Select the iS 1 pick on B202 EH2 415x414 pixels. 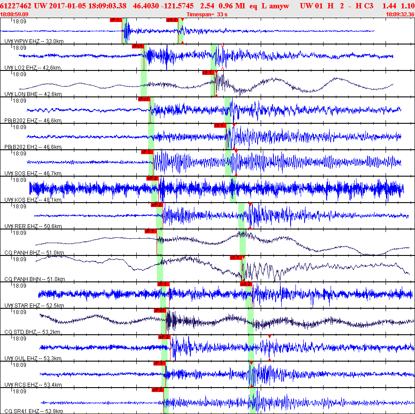coord(220,126)
